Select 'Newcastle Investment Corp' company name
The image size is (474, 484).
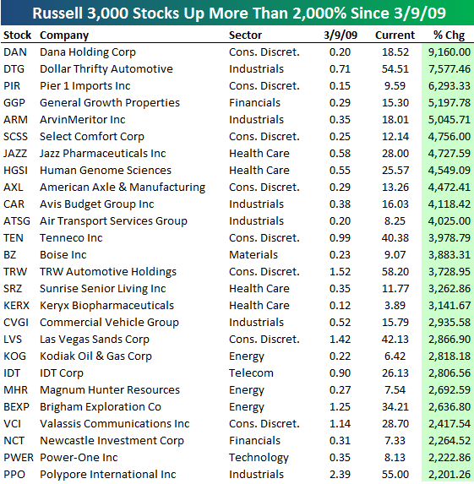click(x=112, y=441)
